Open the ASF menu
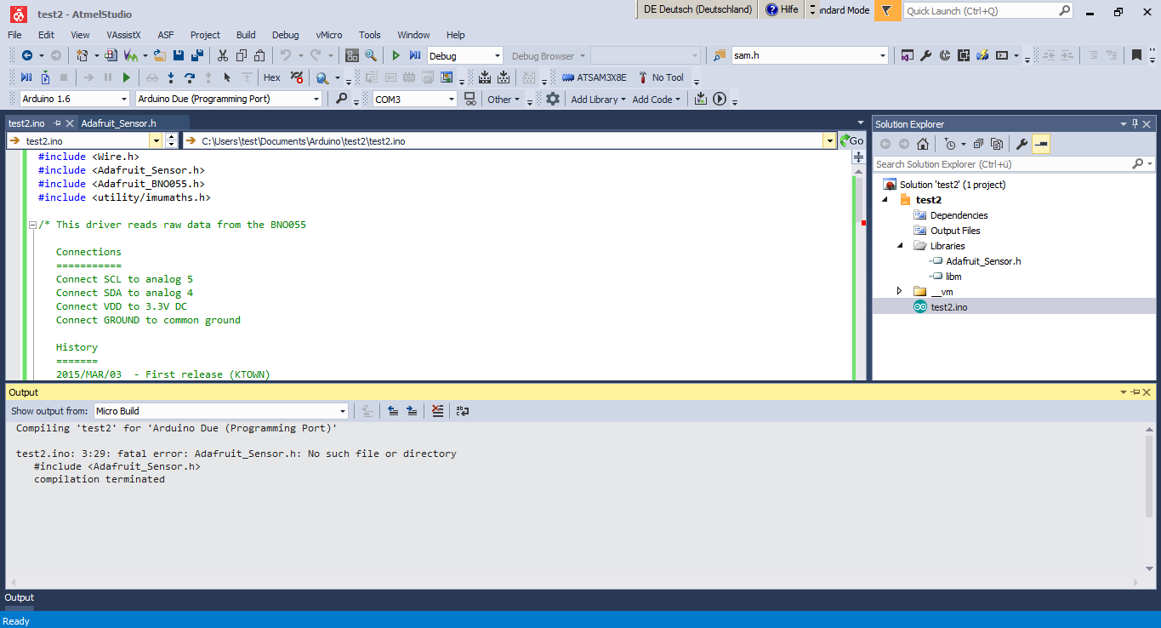Screen dimensions: 1161x628 point(166,35)
